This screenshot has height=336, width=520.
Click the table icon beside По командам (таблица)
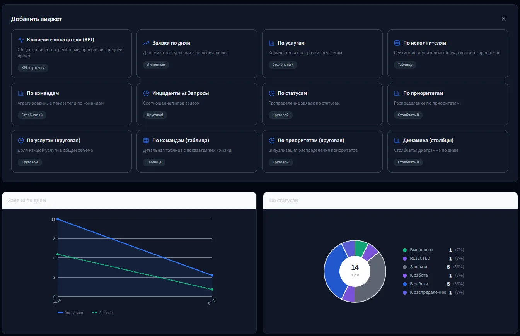point(146,141)
